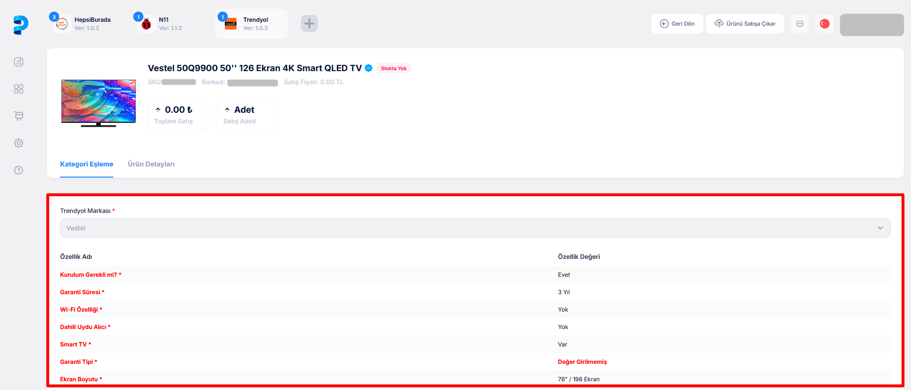Switch to the HepsiBurada marketplace tab

(x=82, y=24)
